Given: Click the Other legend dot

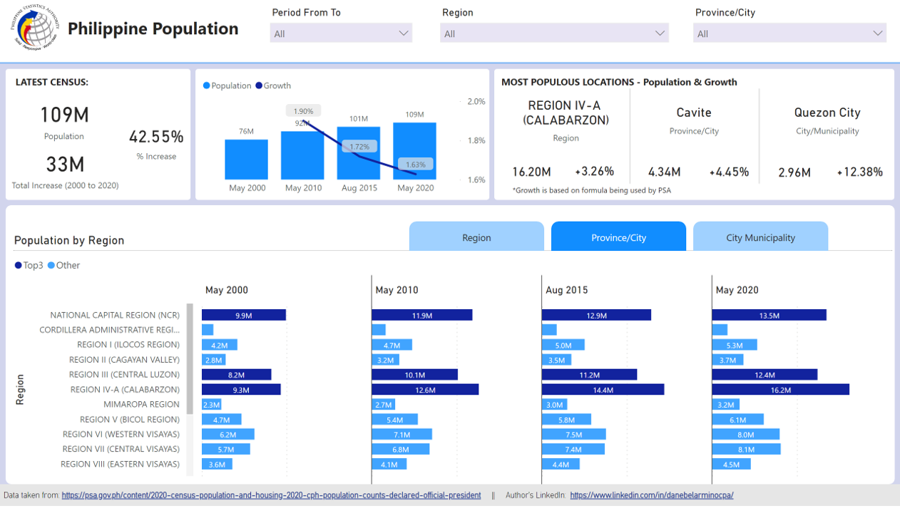Looking at the screenshot, I should (51, 266).
